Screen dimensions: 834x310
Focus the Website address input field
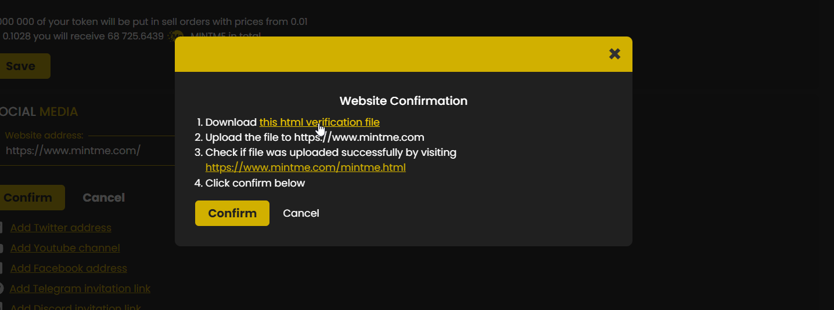81,151
